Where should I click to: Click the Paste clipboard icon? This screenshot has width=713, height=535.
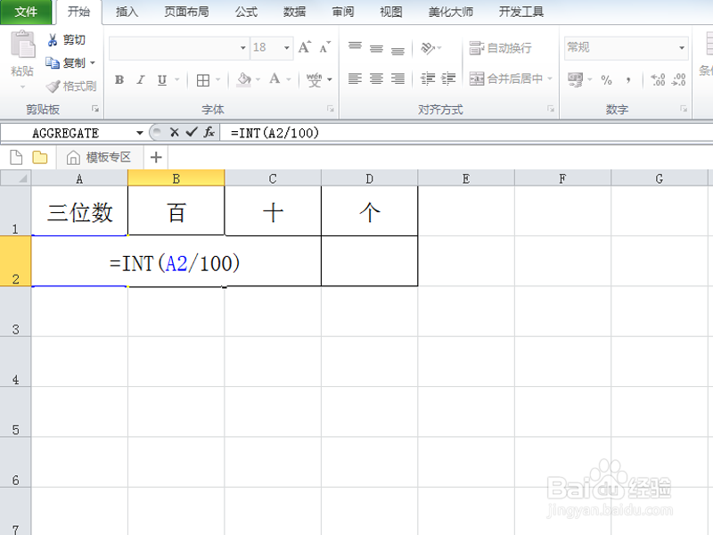click(23, 44)
